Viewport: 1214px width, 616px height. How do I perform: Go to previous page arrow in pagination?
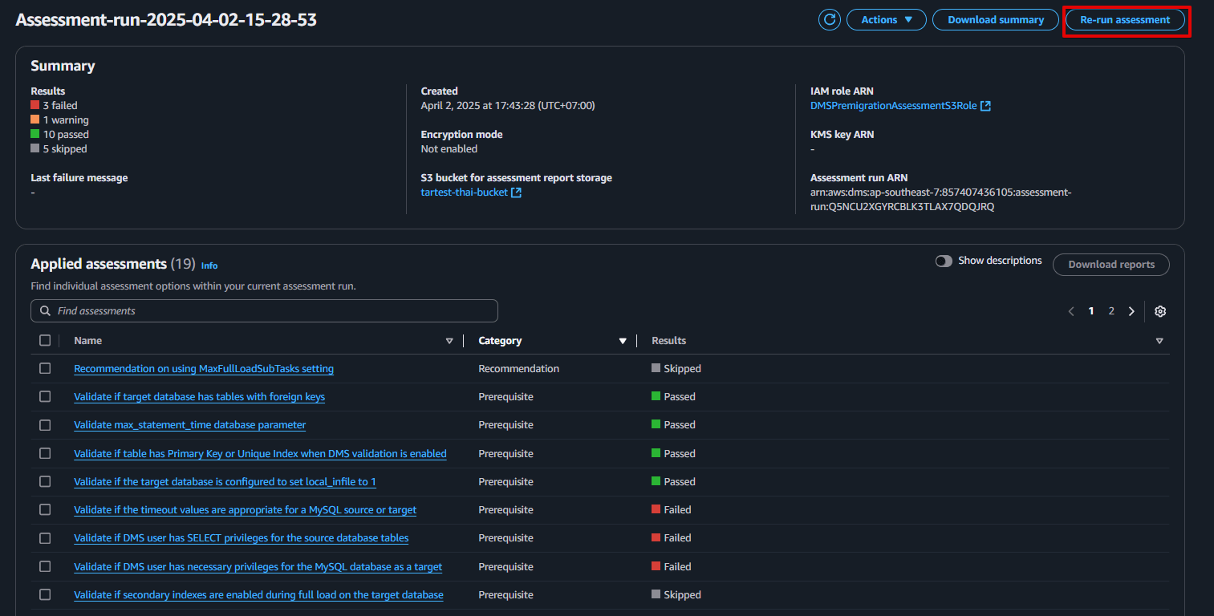click(x=1071, y=311)
